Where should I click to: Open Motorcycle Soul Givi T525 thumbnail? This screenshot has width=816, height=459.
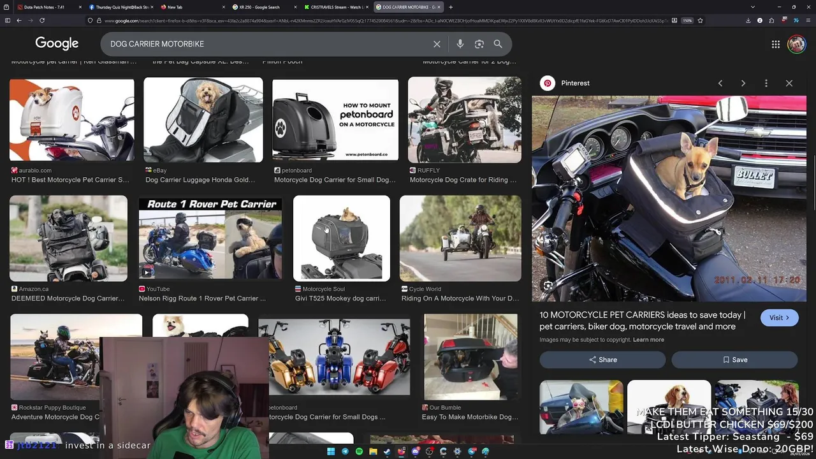coord(342,238)
